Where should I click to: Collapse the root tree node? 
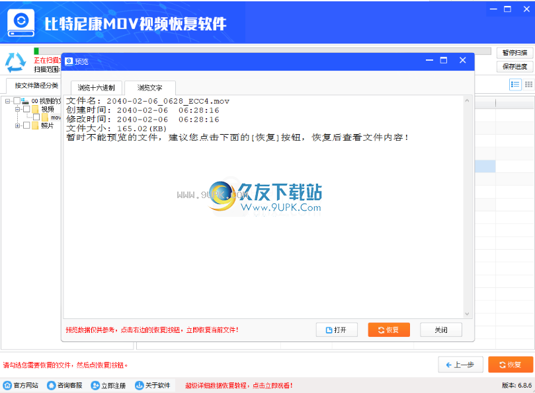click(7, 101)
